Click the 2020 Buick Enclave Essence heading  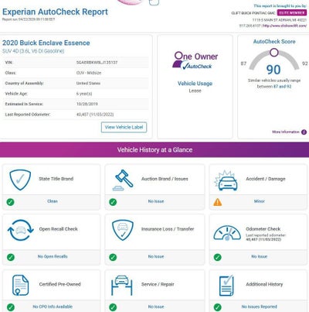[46, 43]
